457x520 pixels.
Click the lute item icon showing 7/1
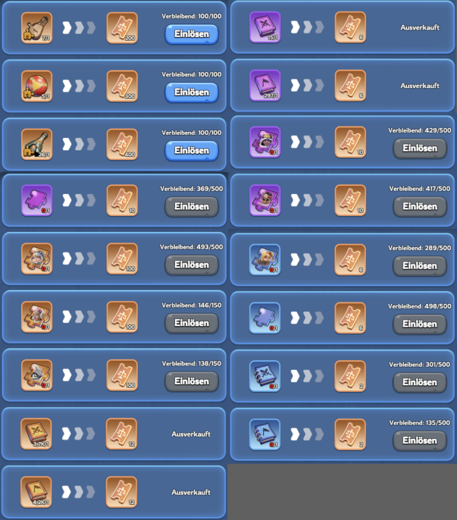click(37, 28)
